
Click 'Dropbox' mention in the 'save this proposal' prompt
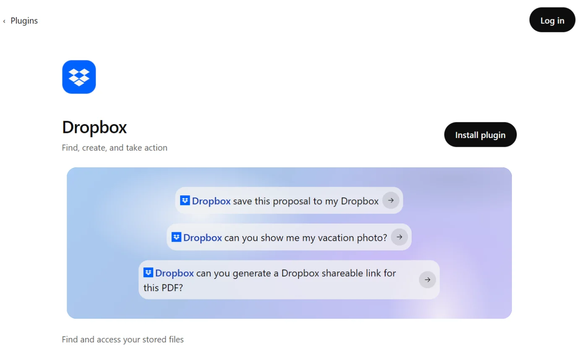coord(211,201)
